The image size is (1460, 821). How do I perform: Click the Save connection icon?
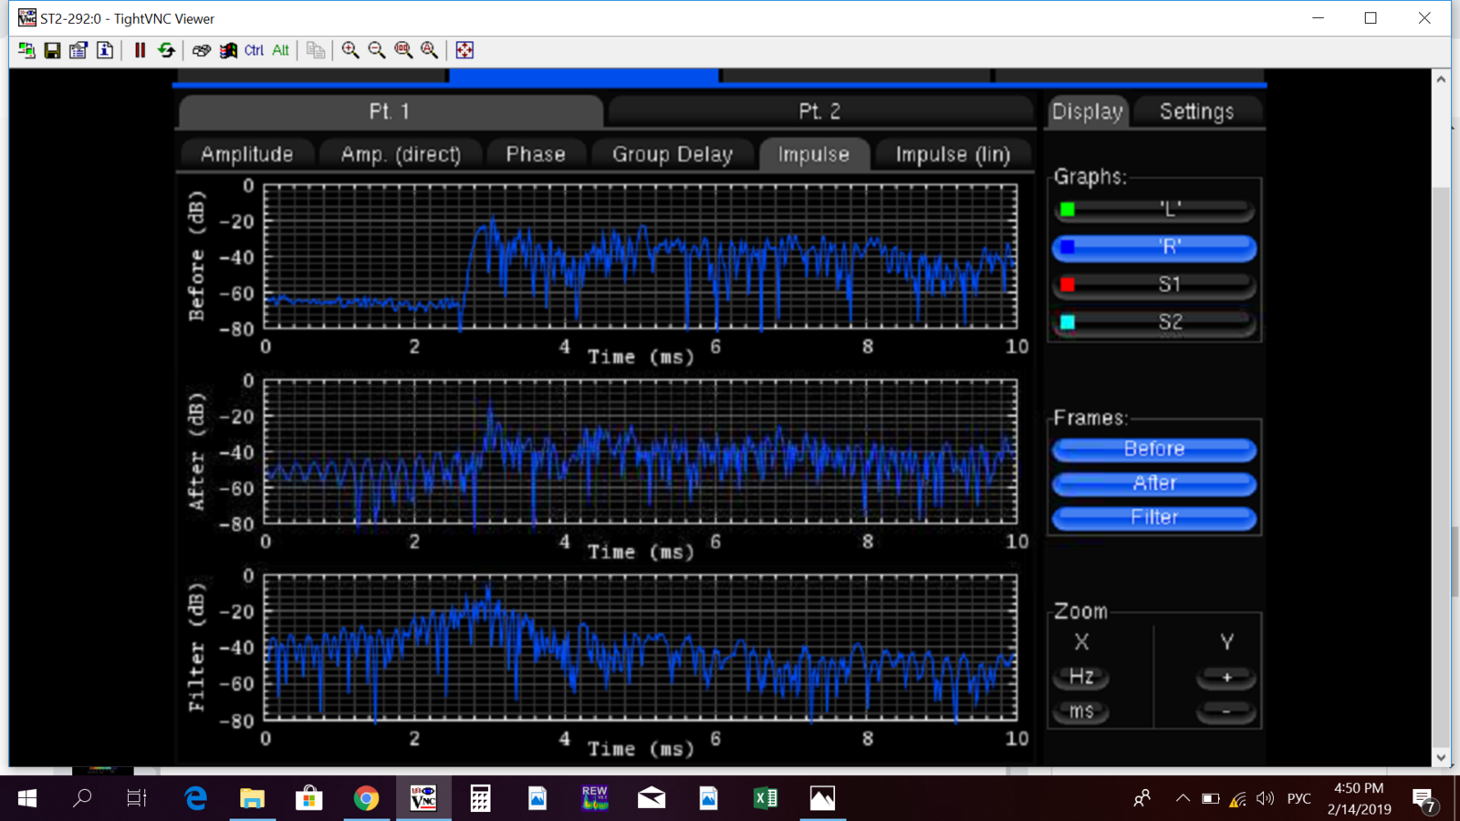pyautogui.click(x=52, y=50)
